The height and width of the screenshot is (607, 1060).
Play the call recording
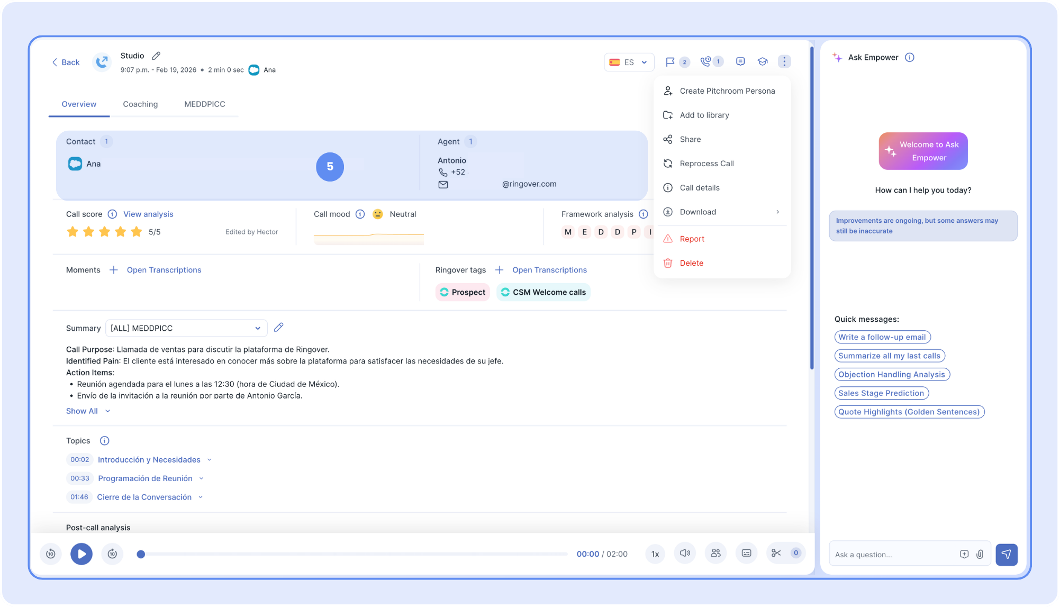pyautogui.click(x=81, y=554)
